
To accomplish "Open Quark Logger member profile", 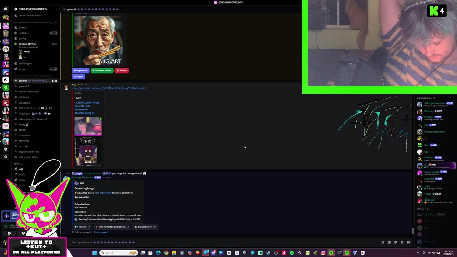I will point(436,172).
